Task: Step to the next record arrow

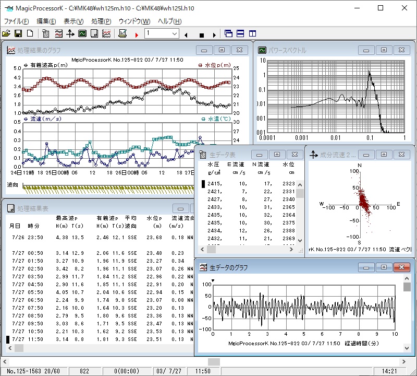Action: click(214, 35)
